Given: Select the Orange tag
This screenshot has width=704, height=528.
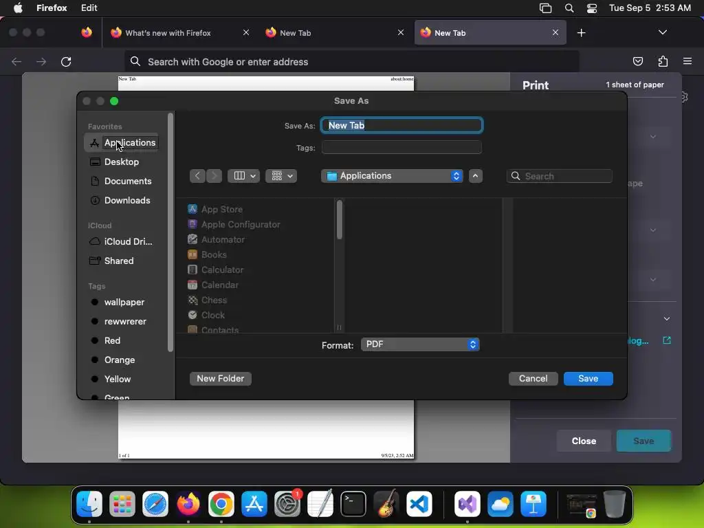Looking at the screenshot, I should point(121,360).
